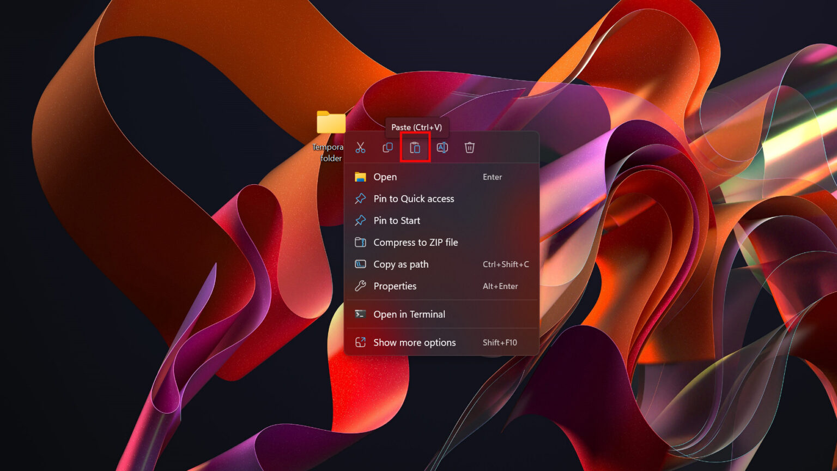Click the pin icon beside Pin to Quick access
This screenshot has height=471, width=837.
coord(360,198)
